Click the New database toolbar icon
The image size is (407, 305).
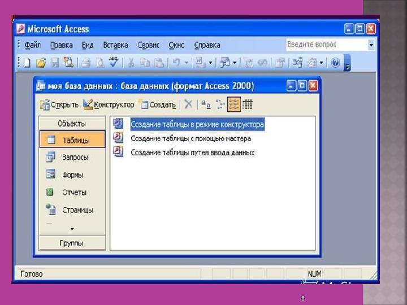(27, 63)
